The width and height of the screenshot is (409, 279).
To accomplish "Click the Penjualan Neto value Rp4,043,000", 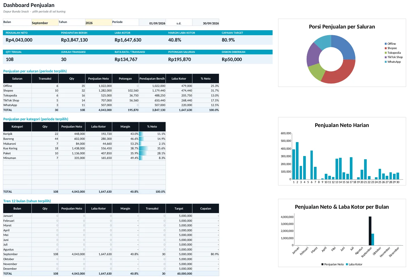I will click(19, 40).
